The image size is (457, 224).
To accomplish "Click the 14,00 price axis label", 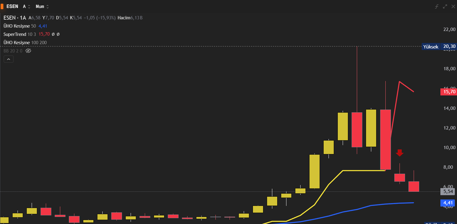I will [x=449, y=108].
